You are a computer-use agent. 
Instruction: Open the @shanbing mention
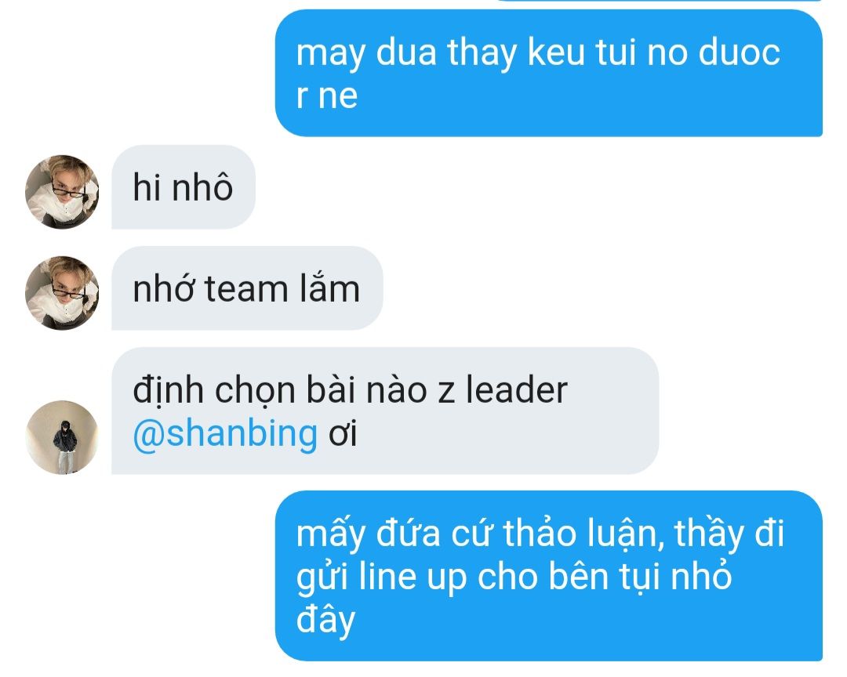pos(225,434)
